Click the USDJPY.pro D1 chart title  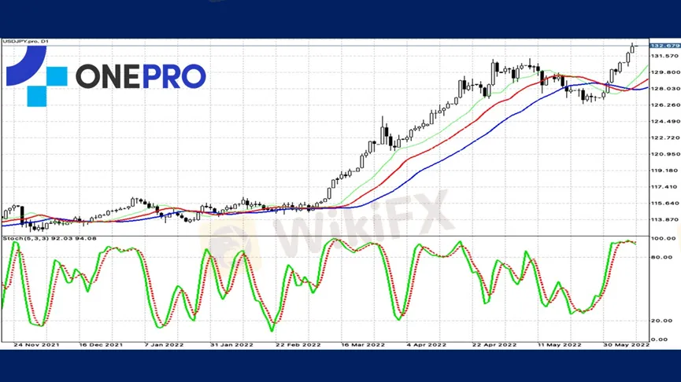click(x=26, y=42)
